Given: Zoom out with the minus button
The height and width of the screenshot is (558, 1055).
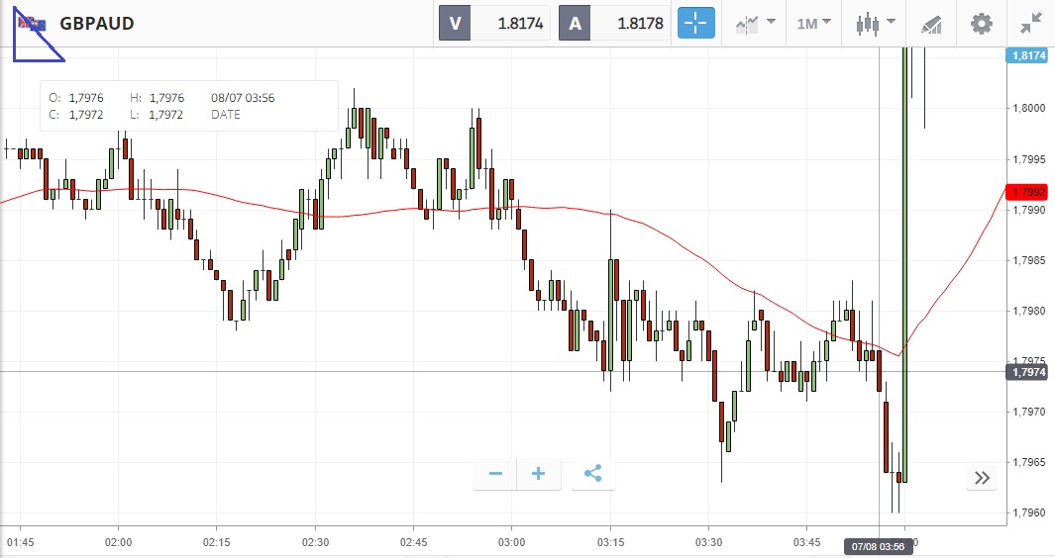Looking at the screenshot, I should click(x=495, y=474).
